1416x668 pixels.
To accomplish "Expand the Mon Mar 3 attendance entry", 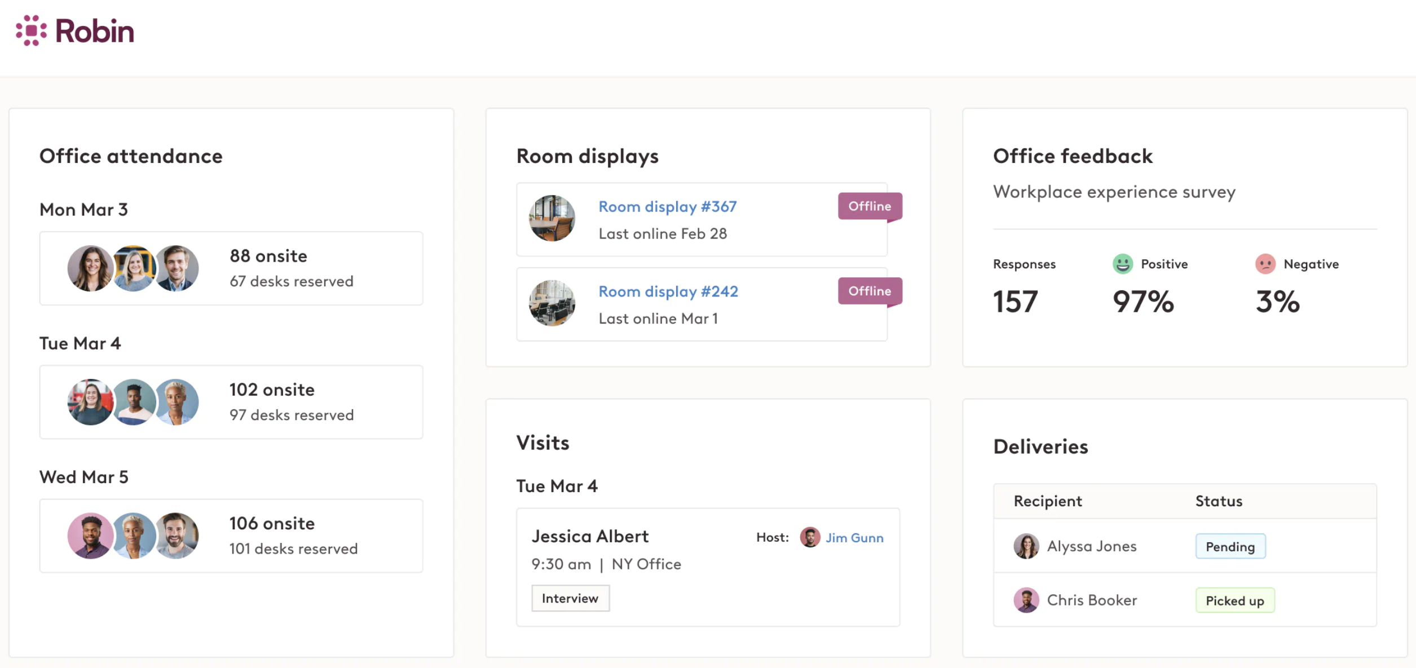I will (x=231, y=268).
